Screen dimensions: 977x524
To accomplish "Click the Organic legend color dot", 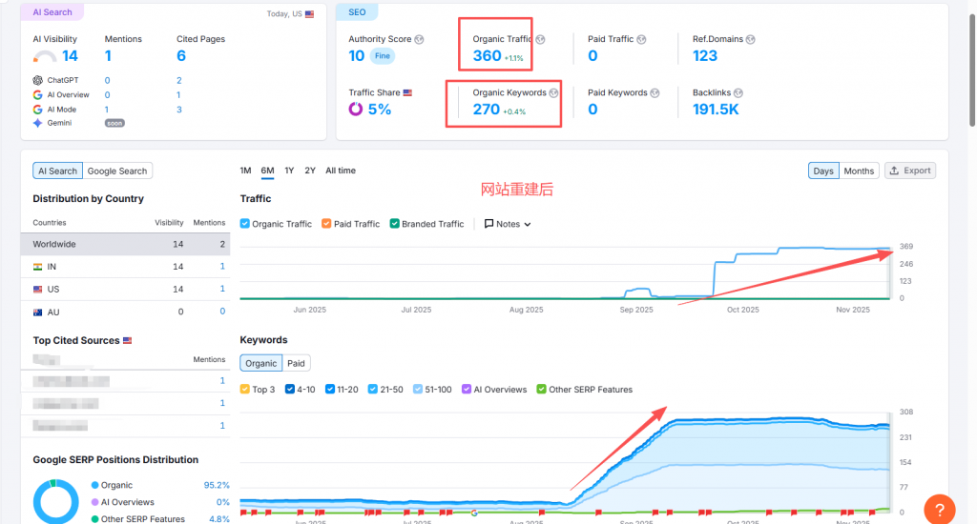I will click(x=94, y=486).
